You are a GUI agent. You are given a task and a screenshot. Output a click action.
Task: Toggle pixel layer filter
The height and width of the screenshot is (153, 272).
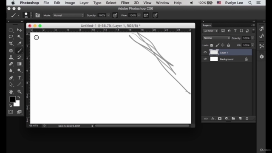[x=223, y=31]
